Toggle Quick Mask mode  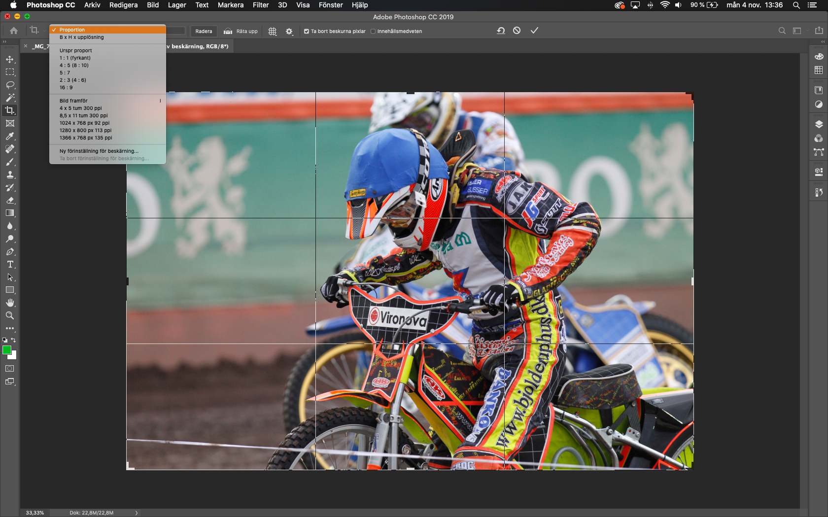pos(10,369)
